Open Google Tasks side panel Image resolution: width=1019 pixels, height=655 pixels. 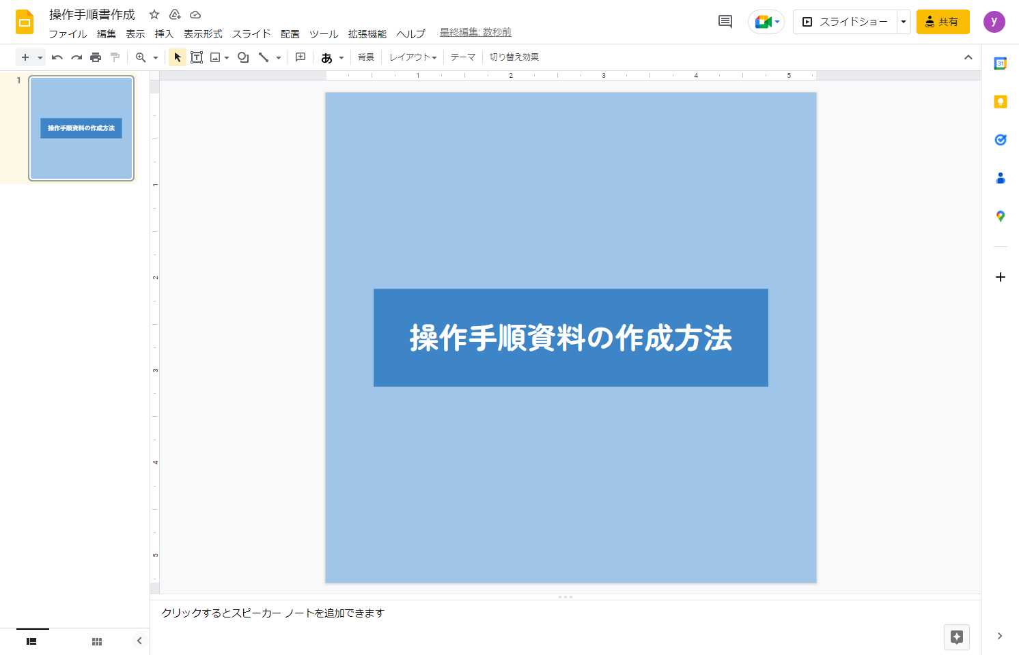point(1001,140)
